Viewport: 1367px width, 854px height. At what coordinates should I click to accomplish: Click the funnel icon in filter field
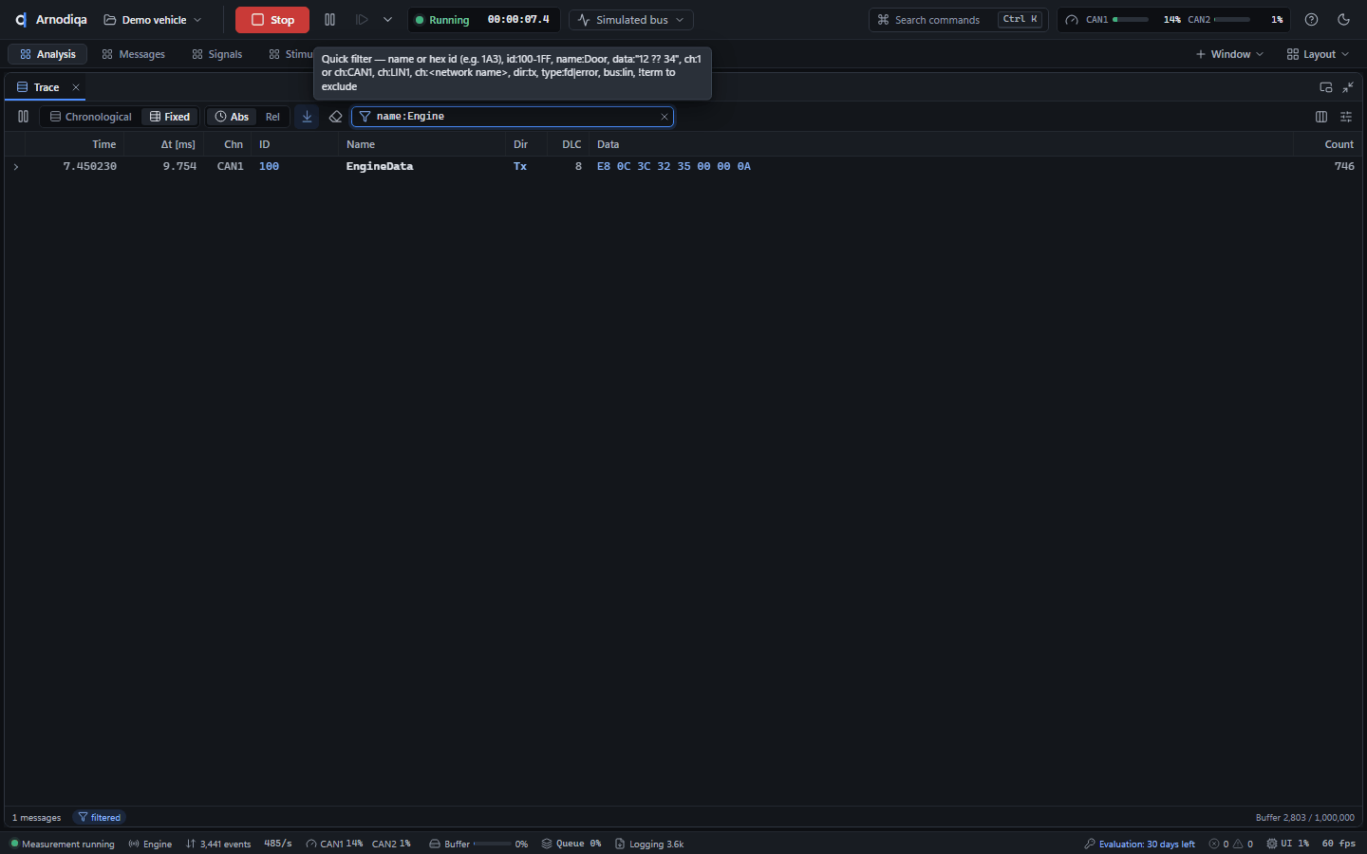pyautogui.click(x=365, y=117)
